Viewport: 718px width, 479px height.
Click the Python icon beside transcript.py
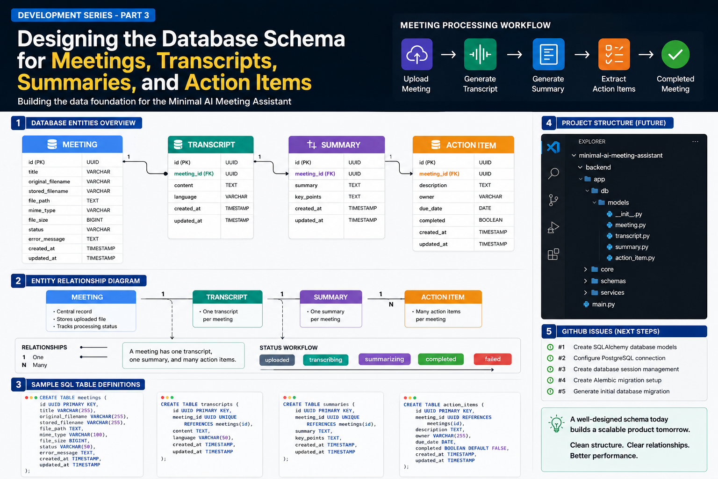(610, 236)
